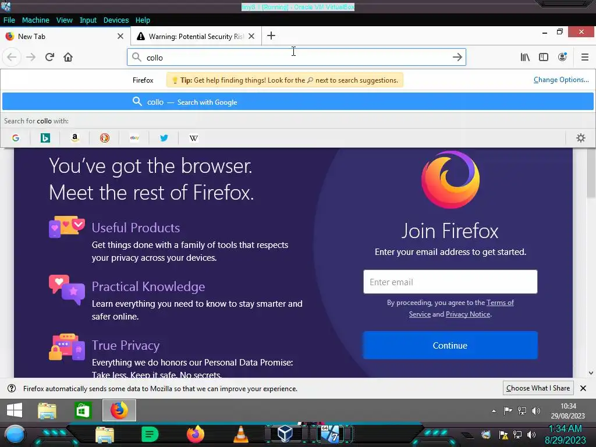596x447 pixels.
Task: Search collo with Amazon engine icon
Action: [x=75, y=138]
